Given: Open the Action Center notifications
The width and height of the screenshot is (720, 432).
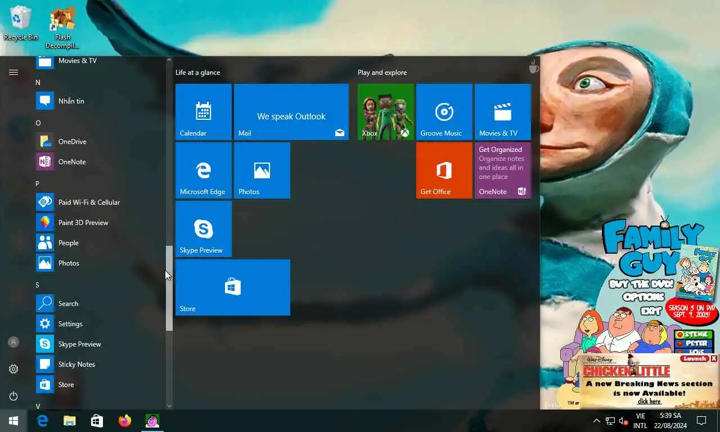Looking at the screenshot, I should point(701,421).
